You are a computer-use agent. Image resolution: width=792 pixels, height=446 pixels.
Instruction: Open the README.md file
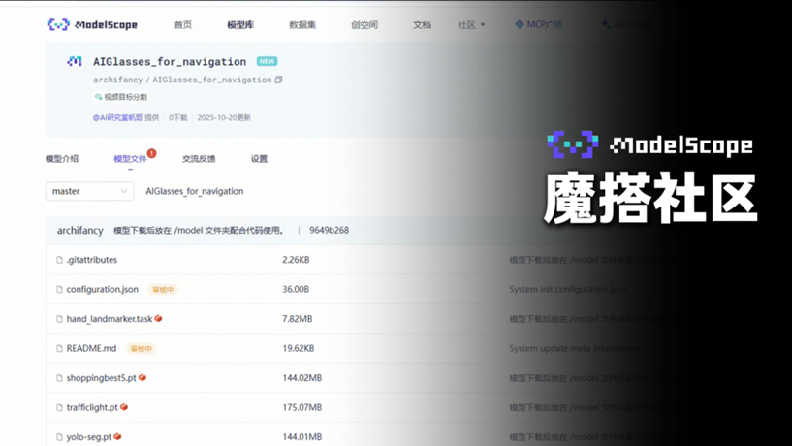[91, 348]
